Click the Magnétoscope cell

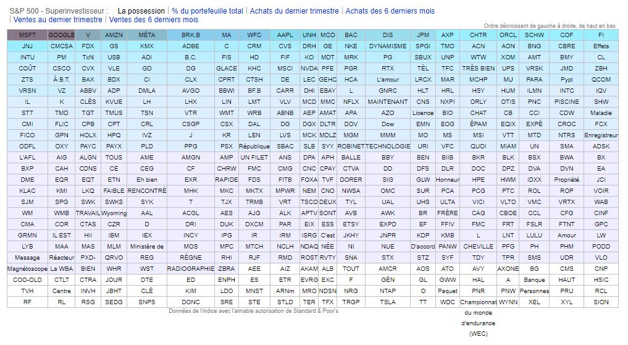click(x=27, y=269)
